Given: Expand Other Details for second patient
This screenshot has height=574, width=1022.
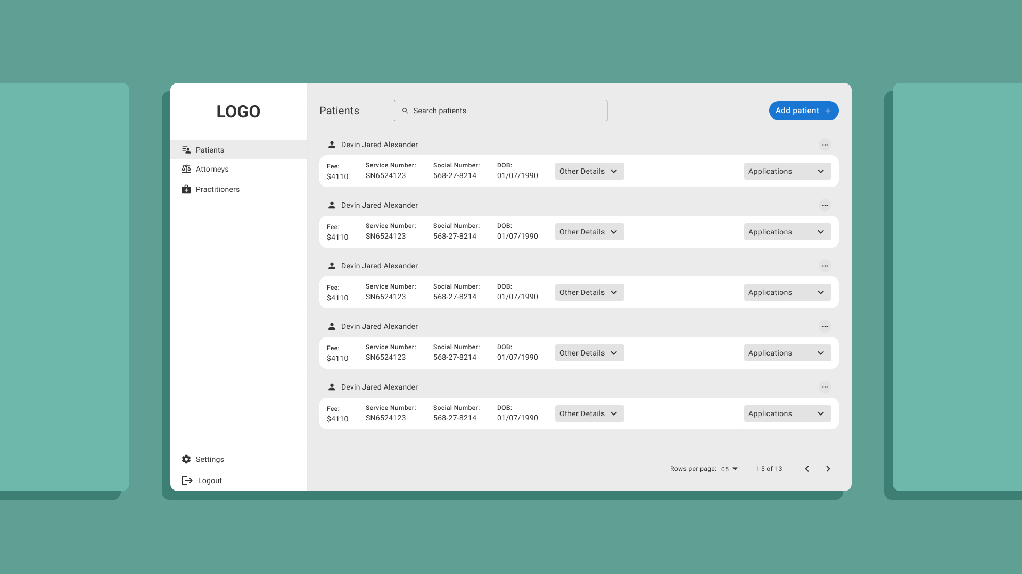Looking at the screenshot, I should pos(590,232).
